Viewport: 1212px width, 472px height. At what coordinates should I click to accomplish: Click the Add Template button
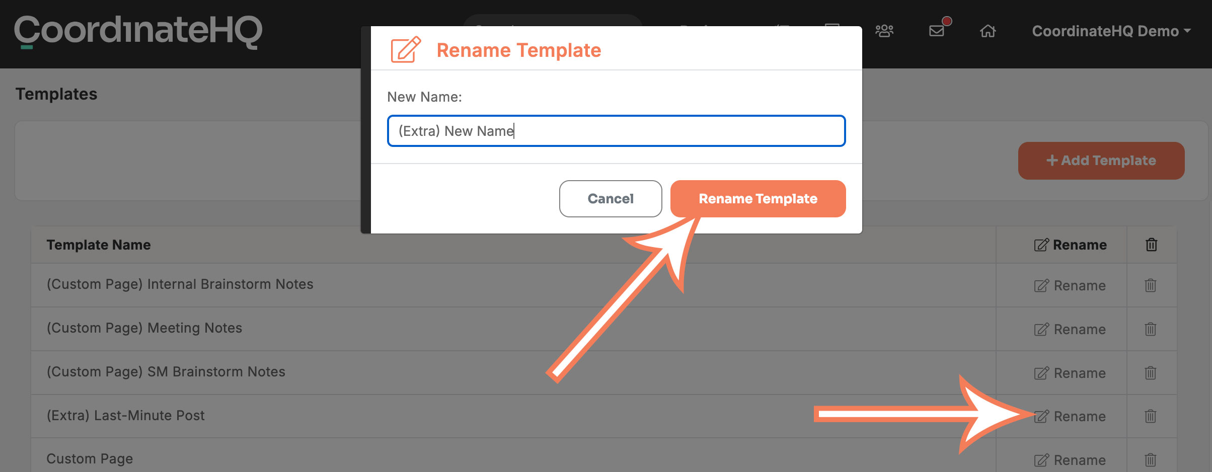click(1101, 161)
